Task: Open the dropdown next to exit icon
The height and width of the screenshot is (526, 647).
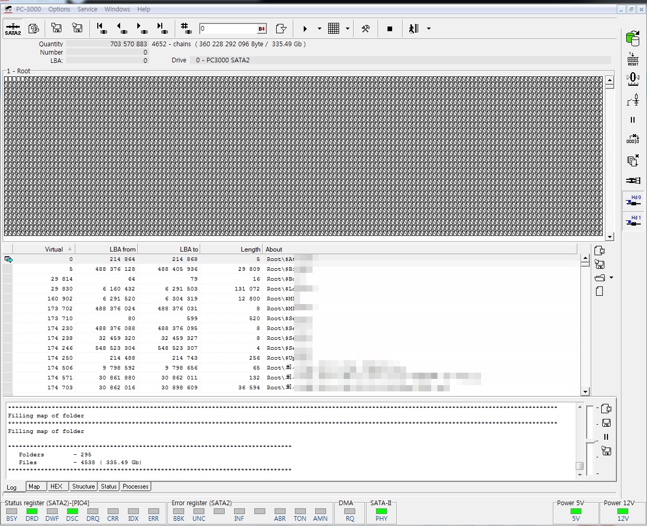Action: (x=429, y=29)
